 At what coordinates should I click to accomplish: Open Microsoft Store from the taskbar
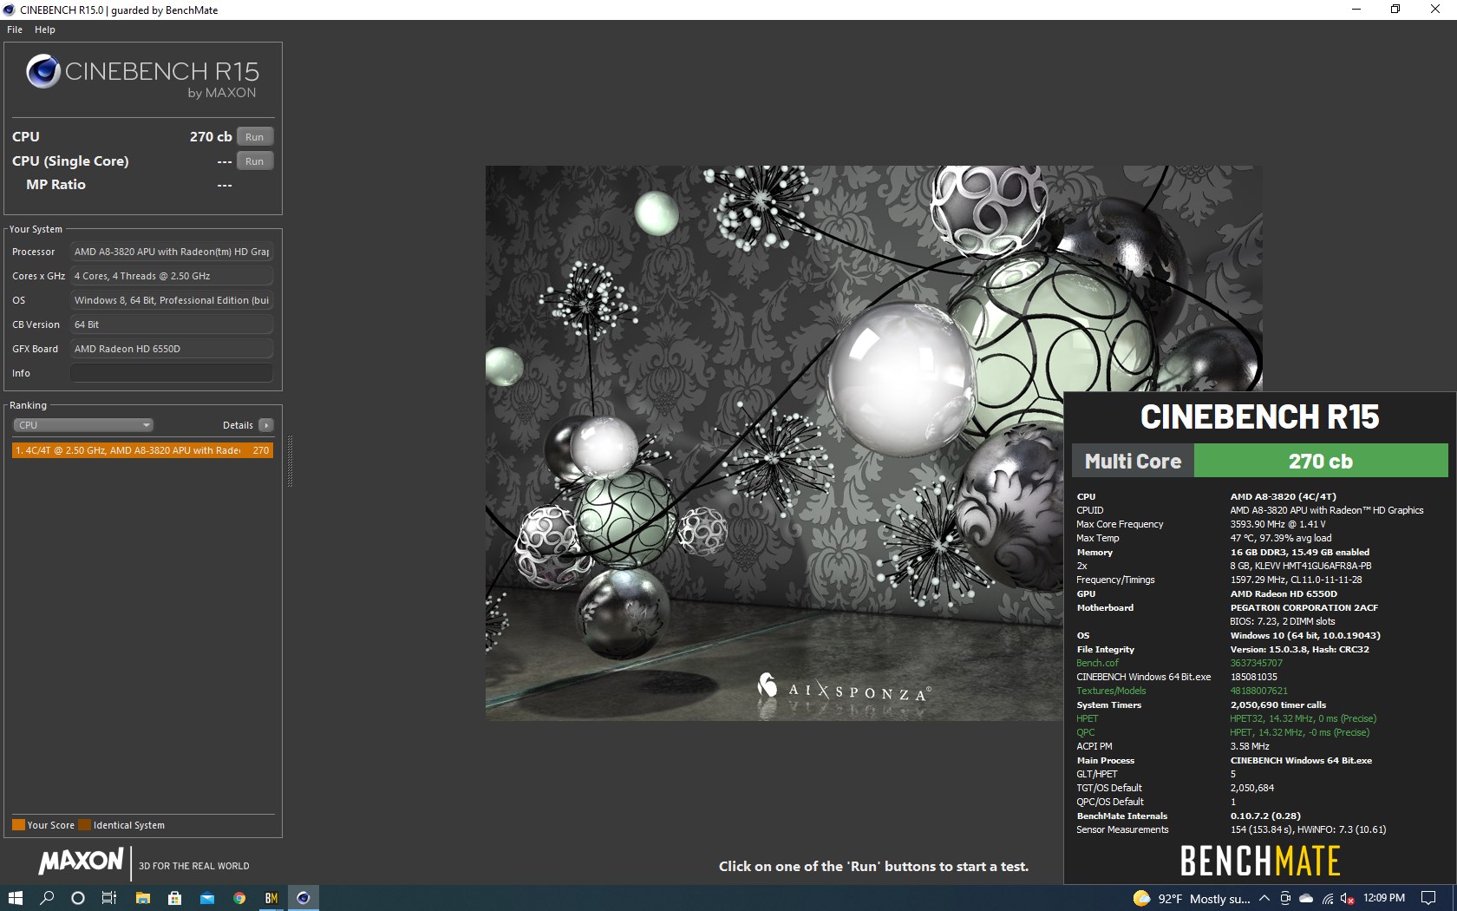pyautogui.click(x=174, y=898)
